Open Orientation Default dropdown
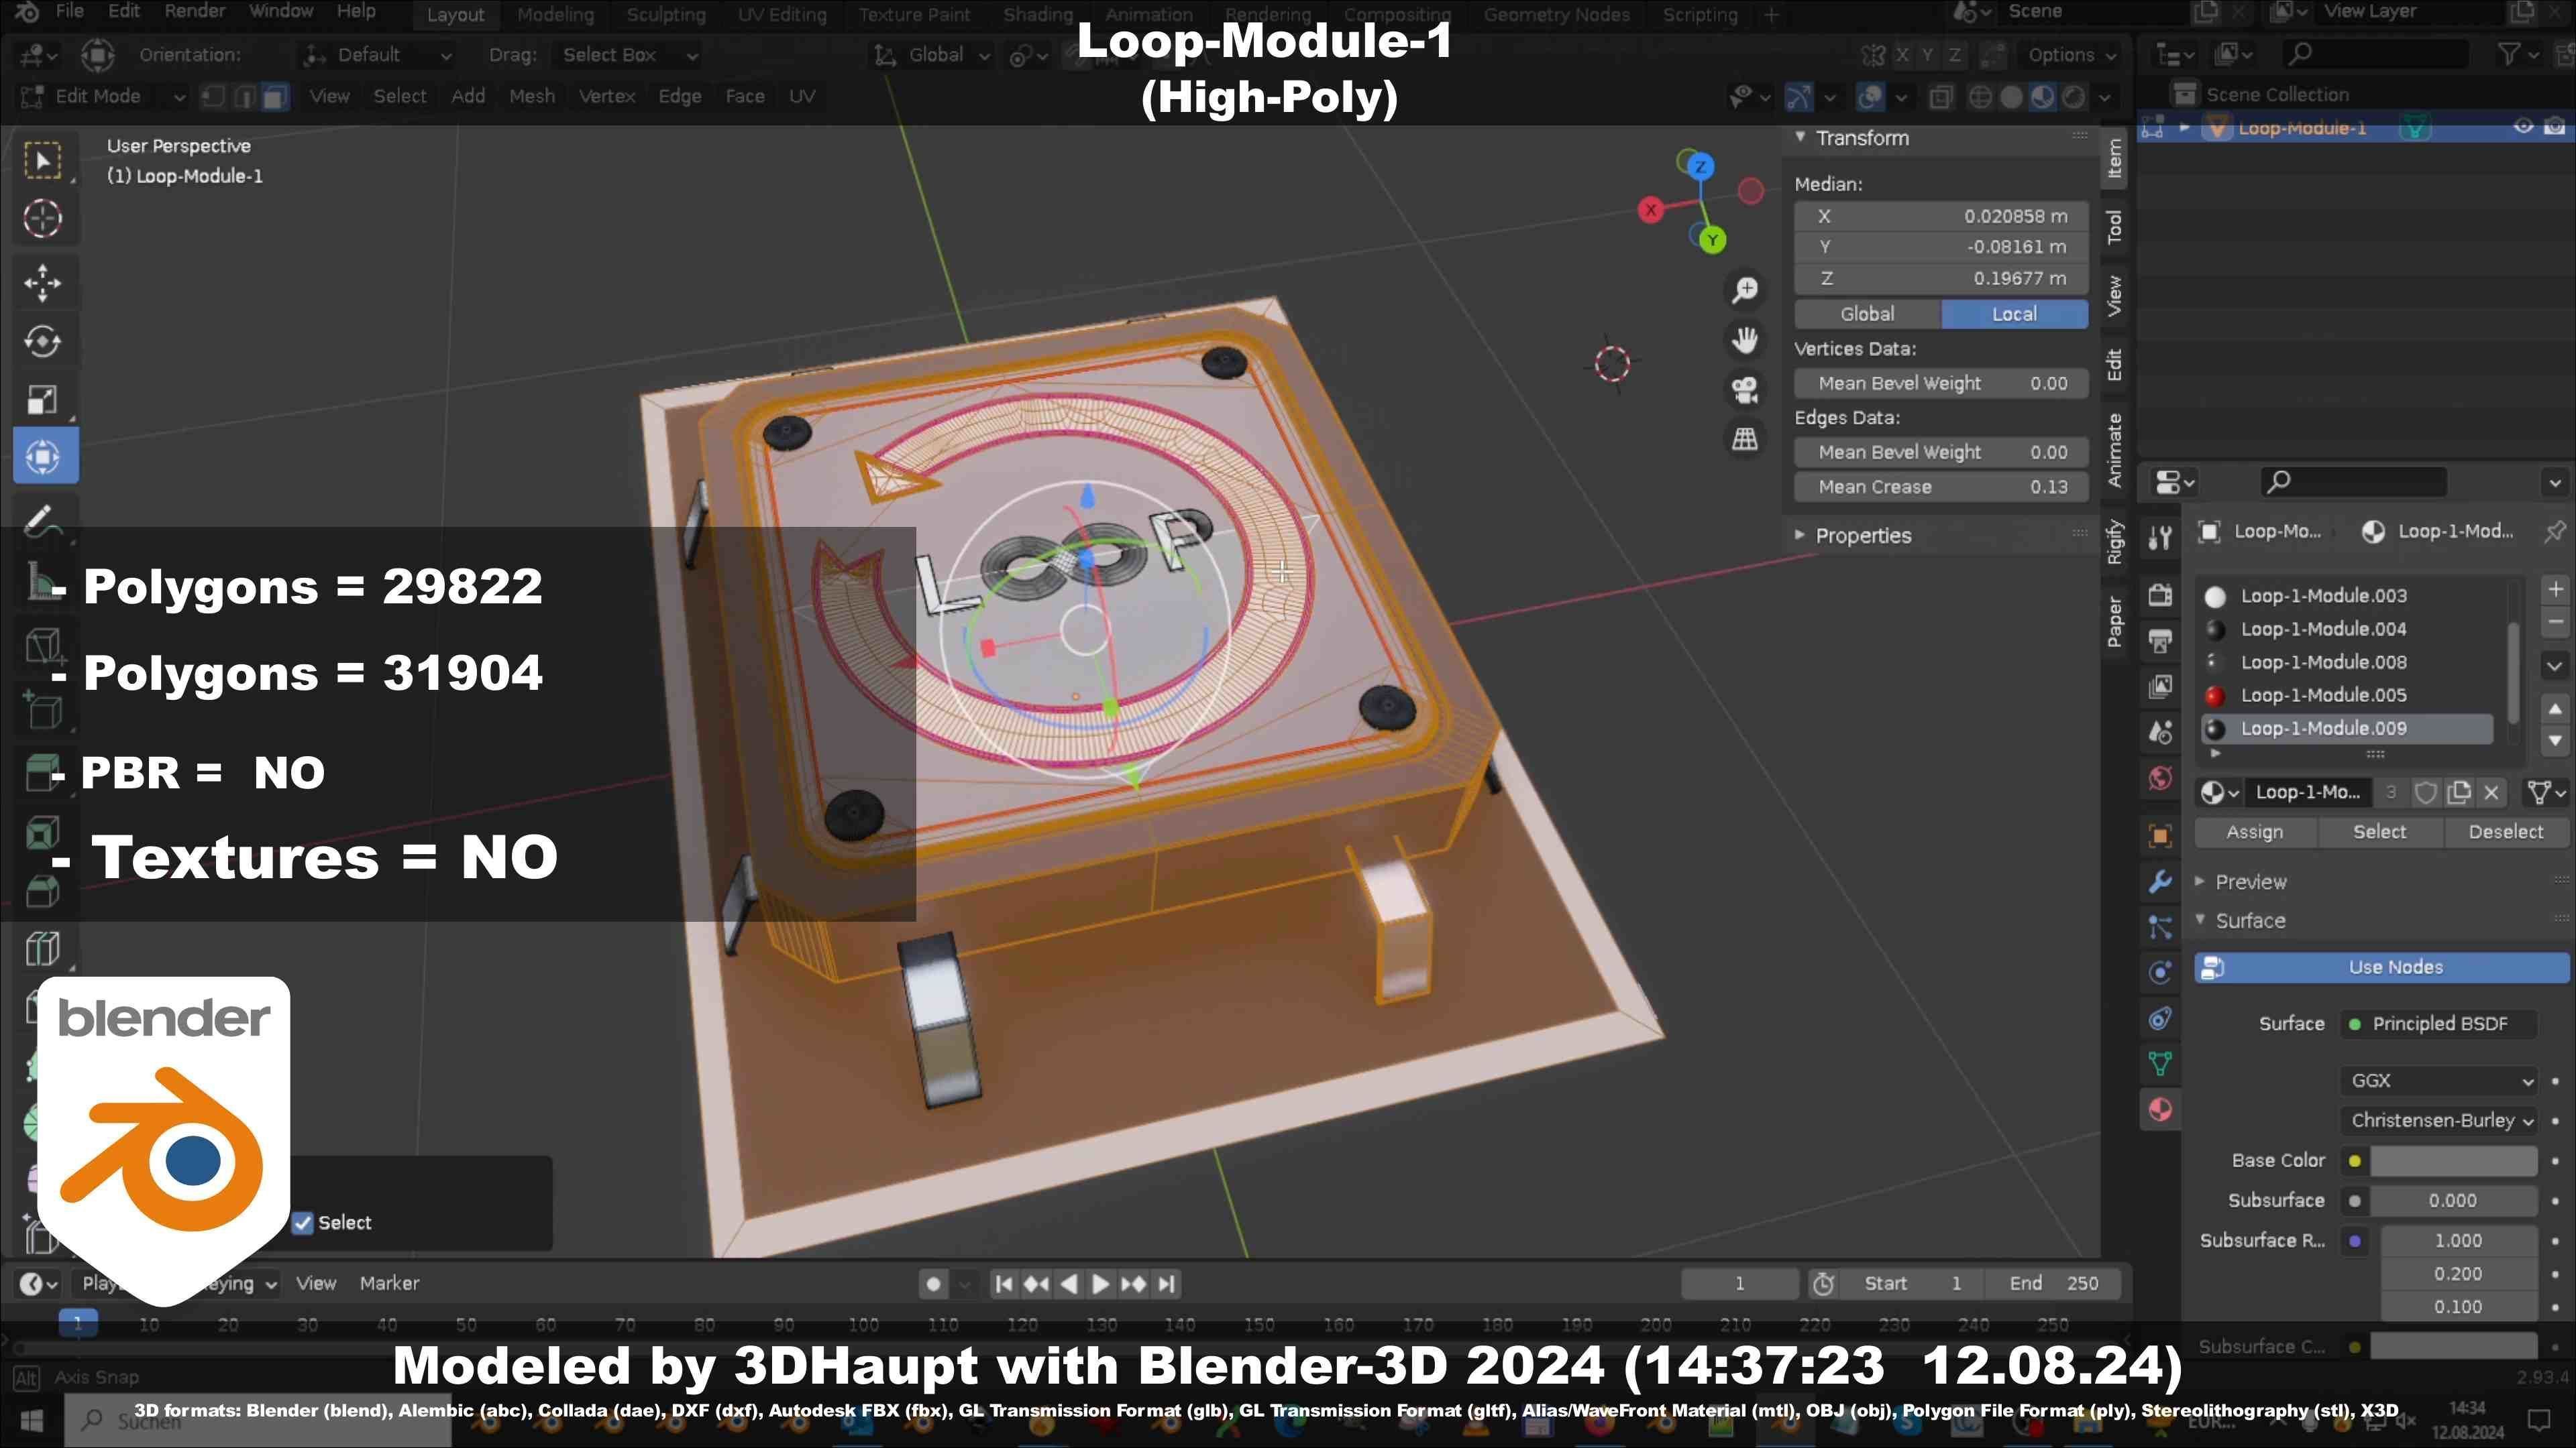The image size is (2576, 1448). click(379, 55)
